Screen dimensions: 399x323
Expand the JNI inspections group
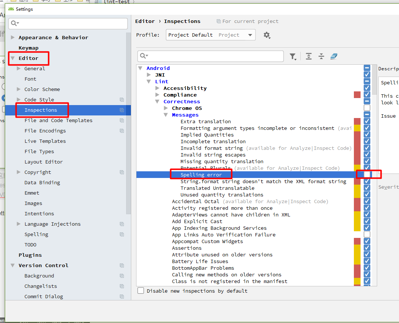pos(149,75)
